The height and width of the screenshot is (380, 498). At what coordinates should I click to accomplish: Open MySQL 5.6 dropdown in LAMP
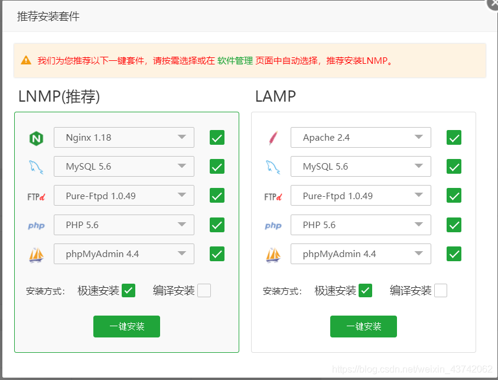tap(361, 166)
